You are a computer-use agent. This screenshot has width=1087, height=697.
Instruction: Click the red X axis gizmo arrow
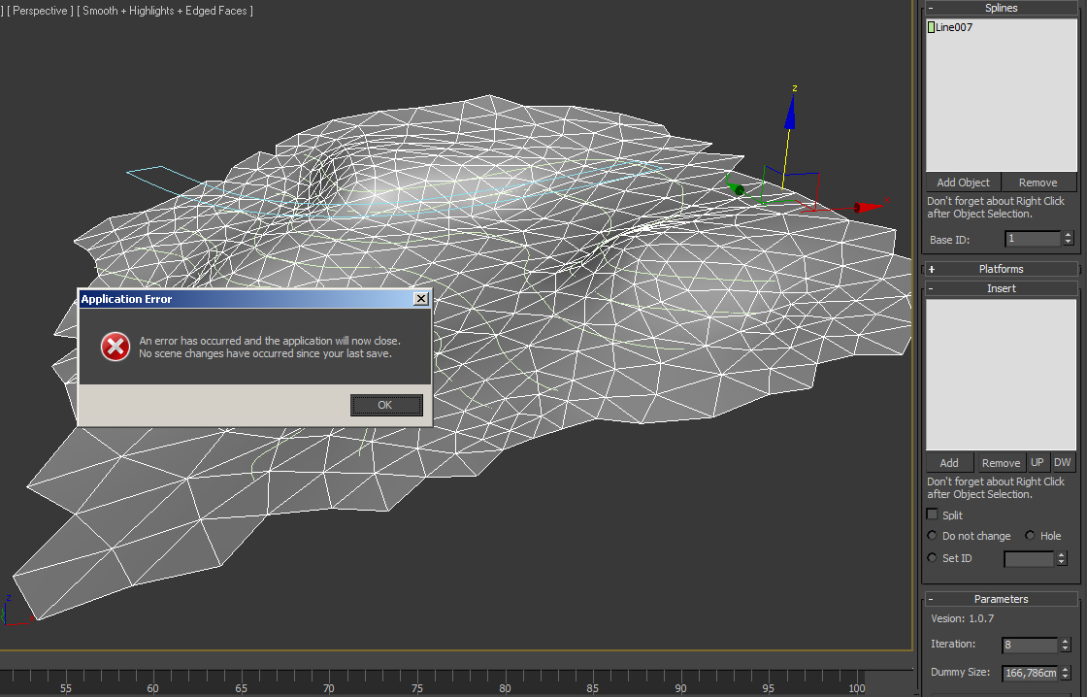click(870, 207)
